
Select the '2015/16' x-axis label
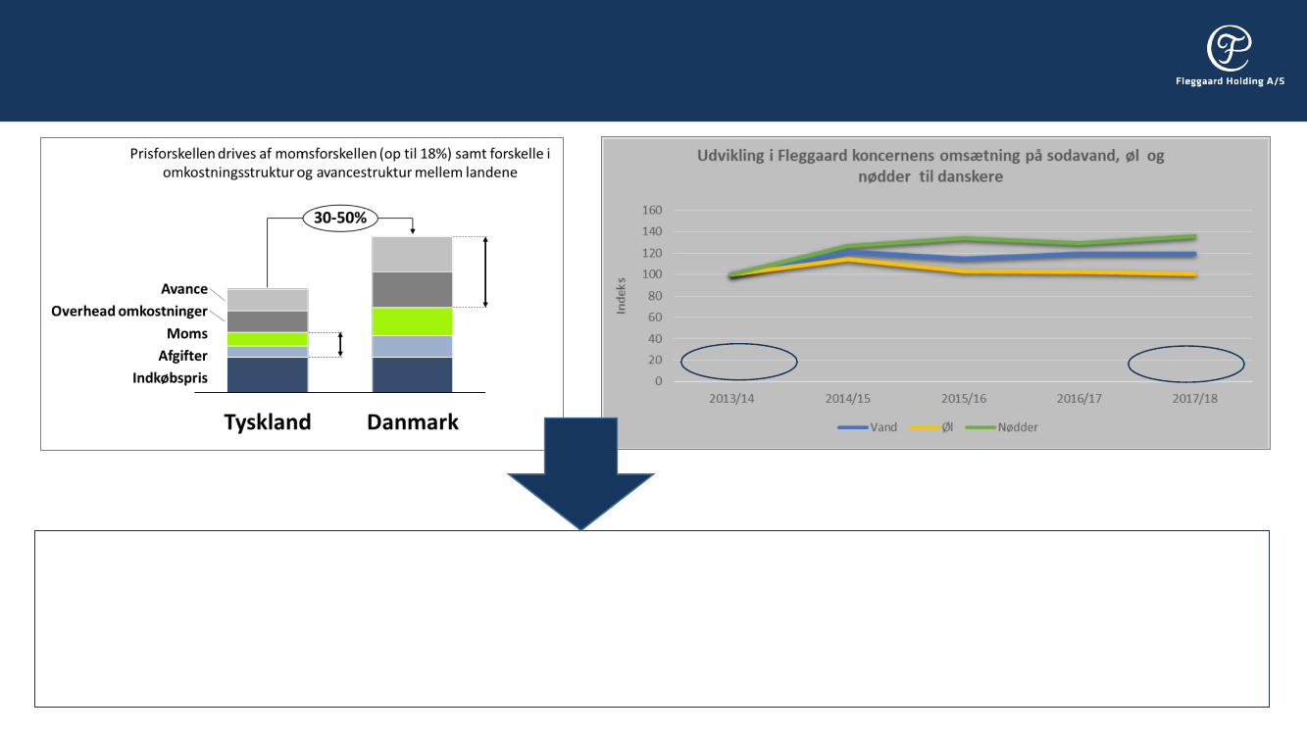(963, 399)
